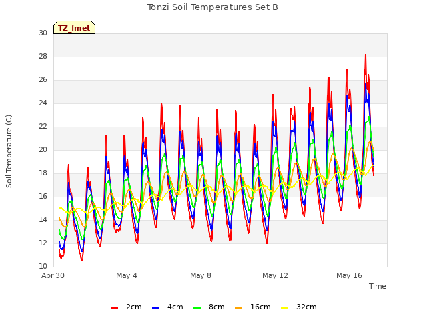
Task: Click the 14 y-axis tick label
Action: tap(43, 220)
